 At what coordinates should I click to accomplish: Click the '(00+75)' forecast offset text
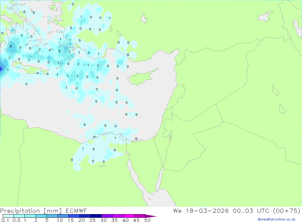[x=287, y=210]
